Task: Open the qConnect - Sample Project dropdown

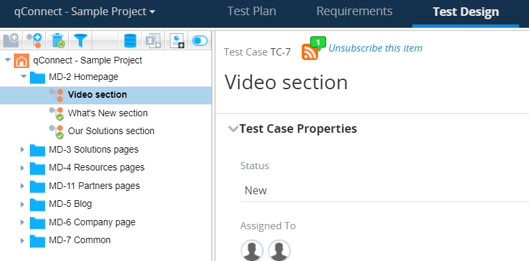Action: [85, 11]
